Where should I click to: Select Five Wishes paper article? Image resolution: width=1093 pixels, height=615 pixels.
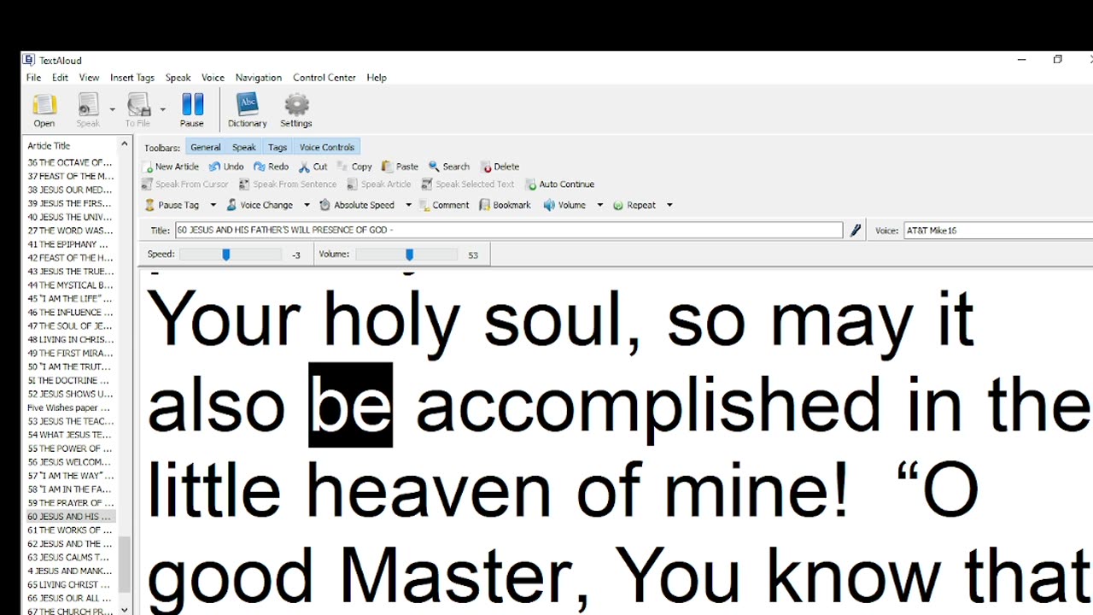(70, 407)
